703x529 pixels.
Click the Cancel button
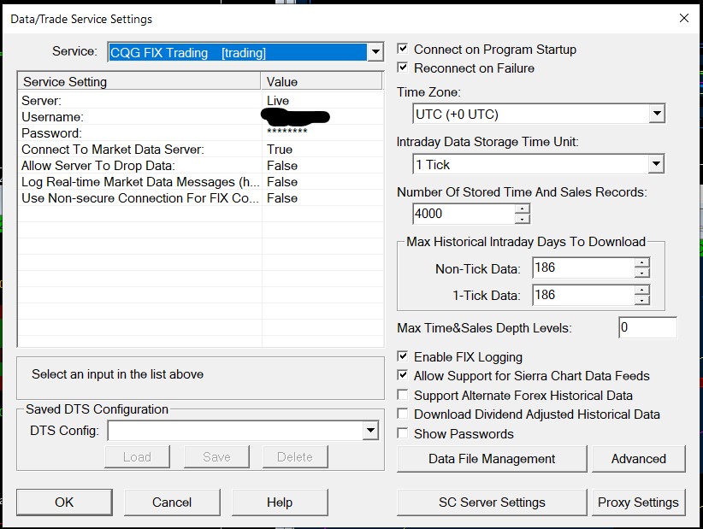tap(172, 503)
